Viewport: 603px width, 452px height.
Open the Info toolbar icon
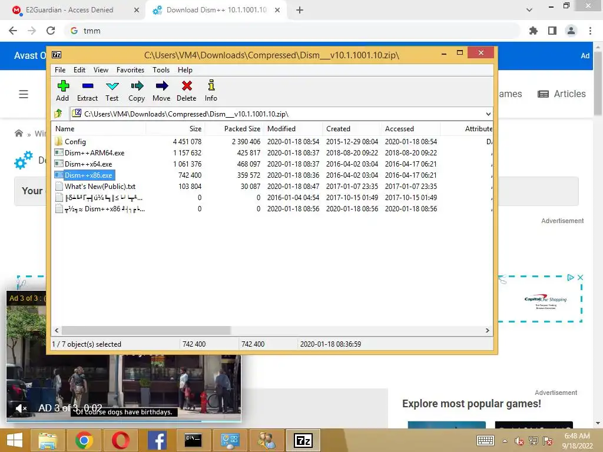[x=211, y=91]
